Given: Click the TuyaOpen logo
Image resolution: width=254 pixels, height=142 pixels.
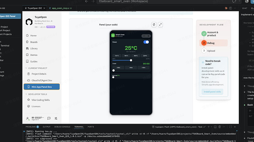Looking at the screenshot, I should 29,22.
